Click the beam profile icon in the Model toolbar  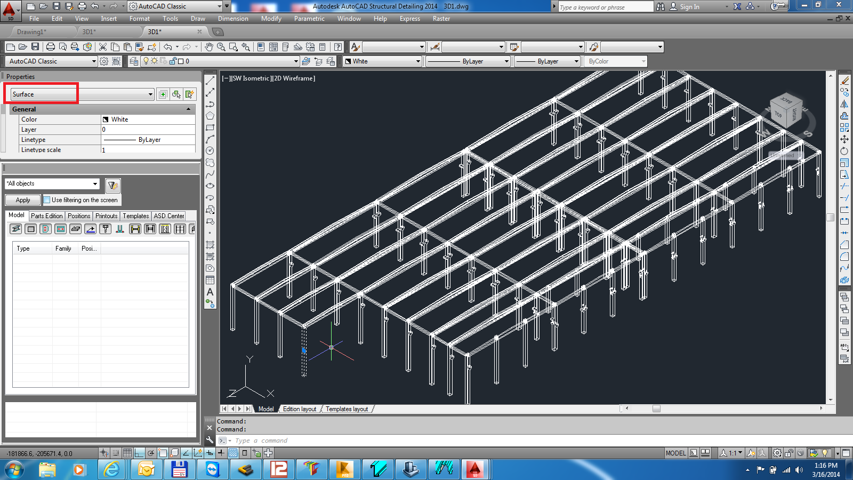pyautogui.click(x=15, y=229)
